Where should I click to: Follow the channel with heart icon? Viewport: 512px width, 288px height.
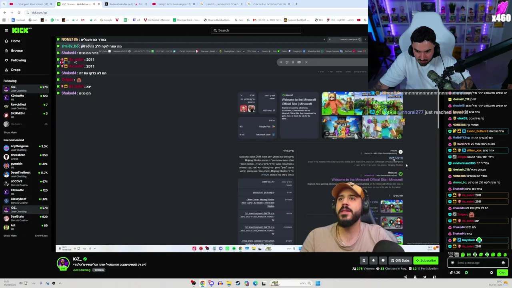[383, 260]
